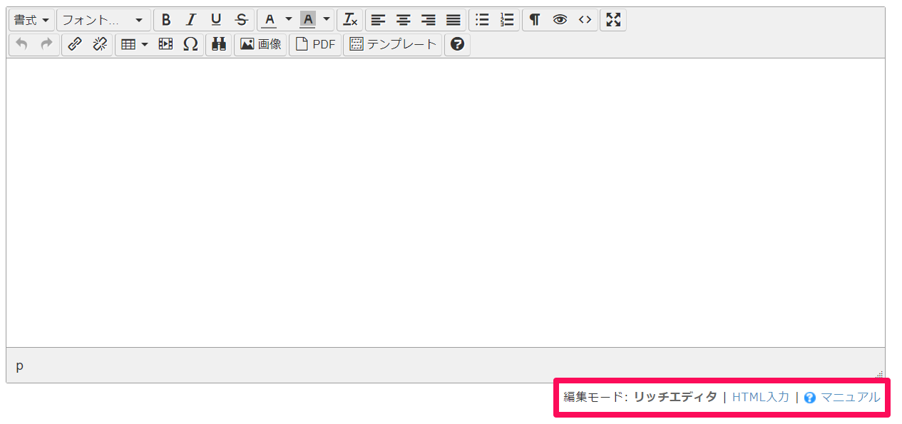Open the find and replace tool
This screenshot has width=902, height=424.
[218, 44]
